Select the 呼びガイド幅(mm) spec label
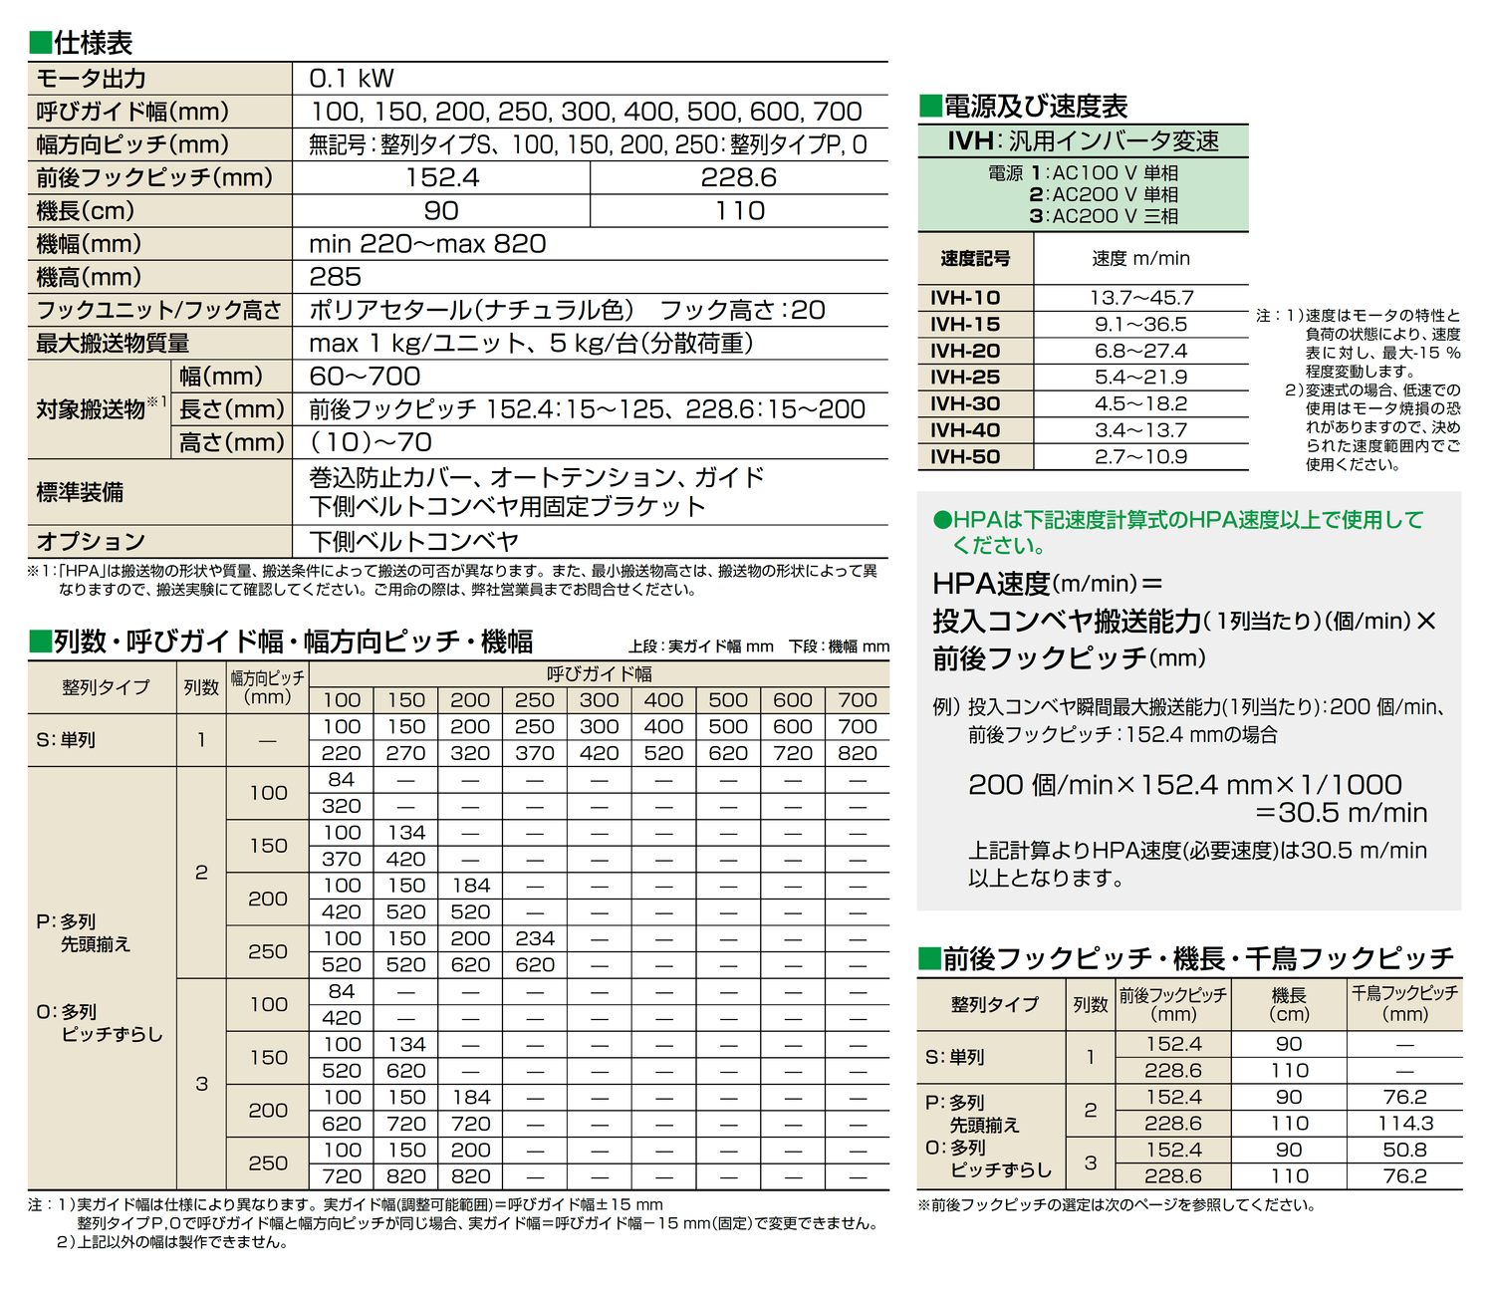The height and width of the screenshot is (1289, 1494). pyautogui.click(x=132, y=112)
